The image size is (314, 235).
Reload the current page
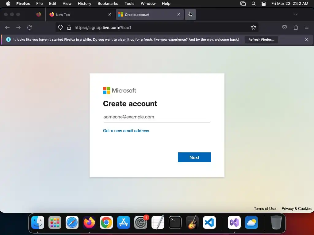pyautogui.click(x=29, y=27)
